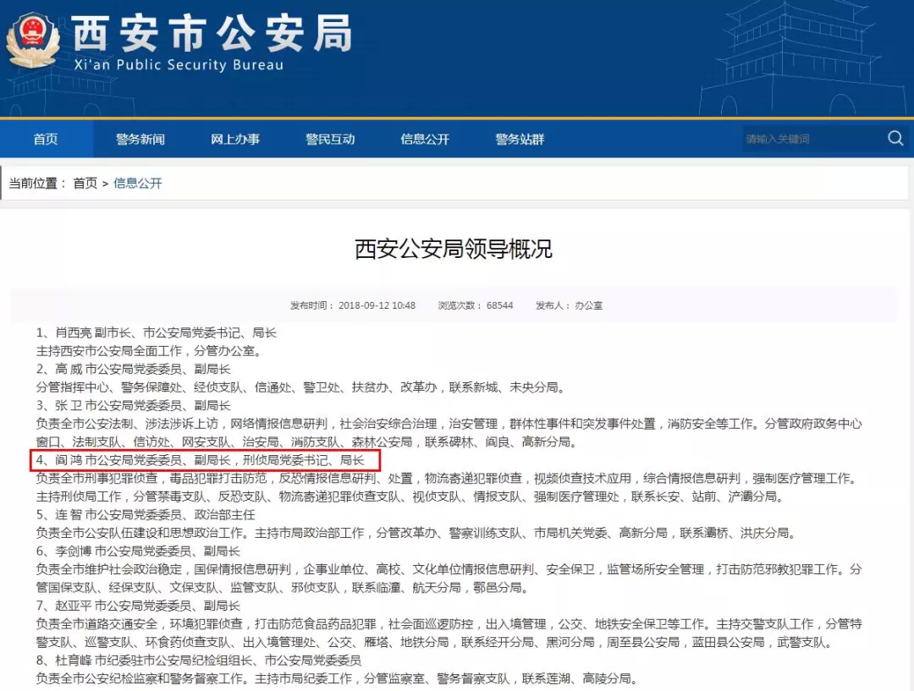This screenshot has width=914, height=691.
Task: Open the 首页 navigation tab
Action: pyautogui.click(x=46, y=139)
